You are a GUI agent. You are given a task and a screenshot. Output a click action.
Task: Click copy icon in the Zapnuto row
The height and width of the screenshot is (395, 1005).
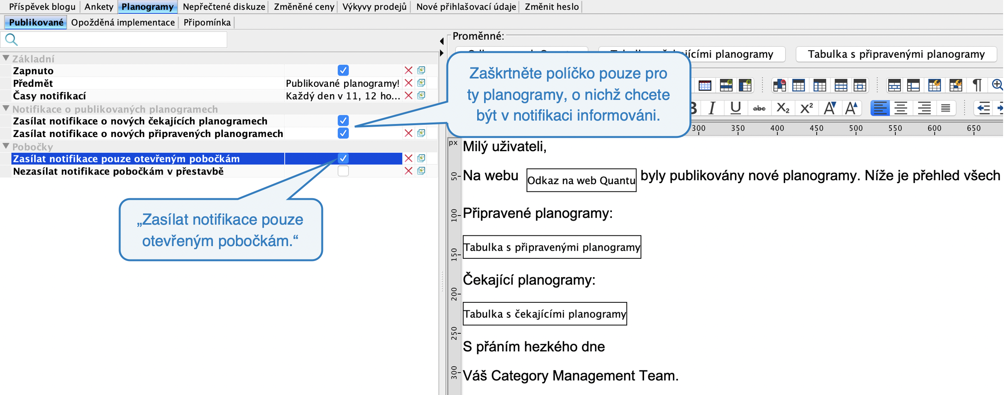pyautogui.click(x=422, y=70)
